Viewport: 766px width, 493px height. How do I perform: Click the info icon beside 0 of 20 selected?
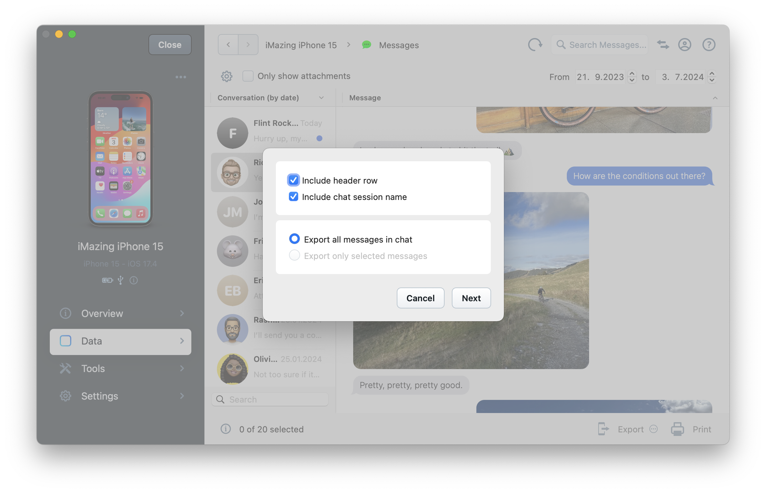[226, 429]
